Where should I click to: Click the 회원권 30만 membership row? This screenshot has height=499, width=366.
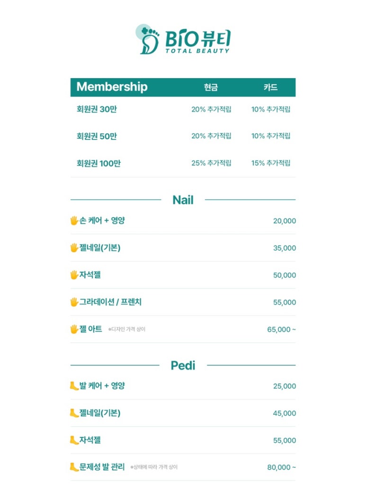coord(183,109)
